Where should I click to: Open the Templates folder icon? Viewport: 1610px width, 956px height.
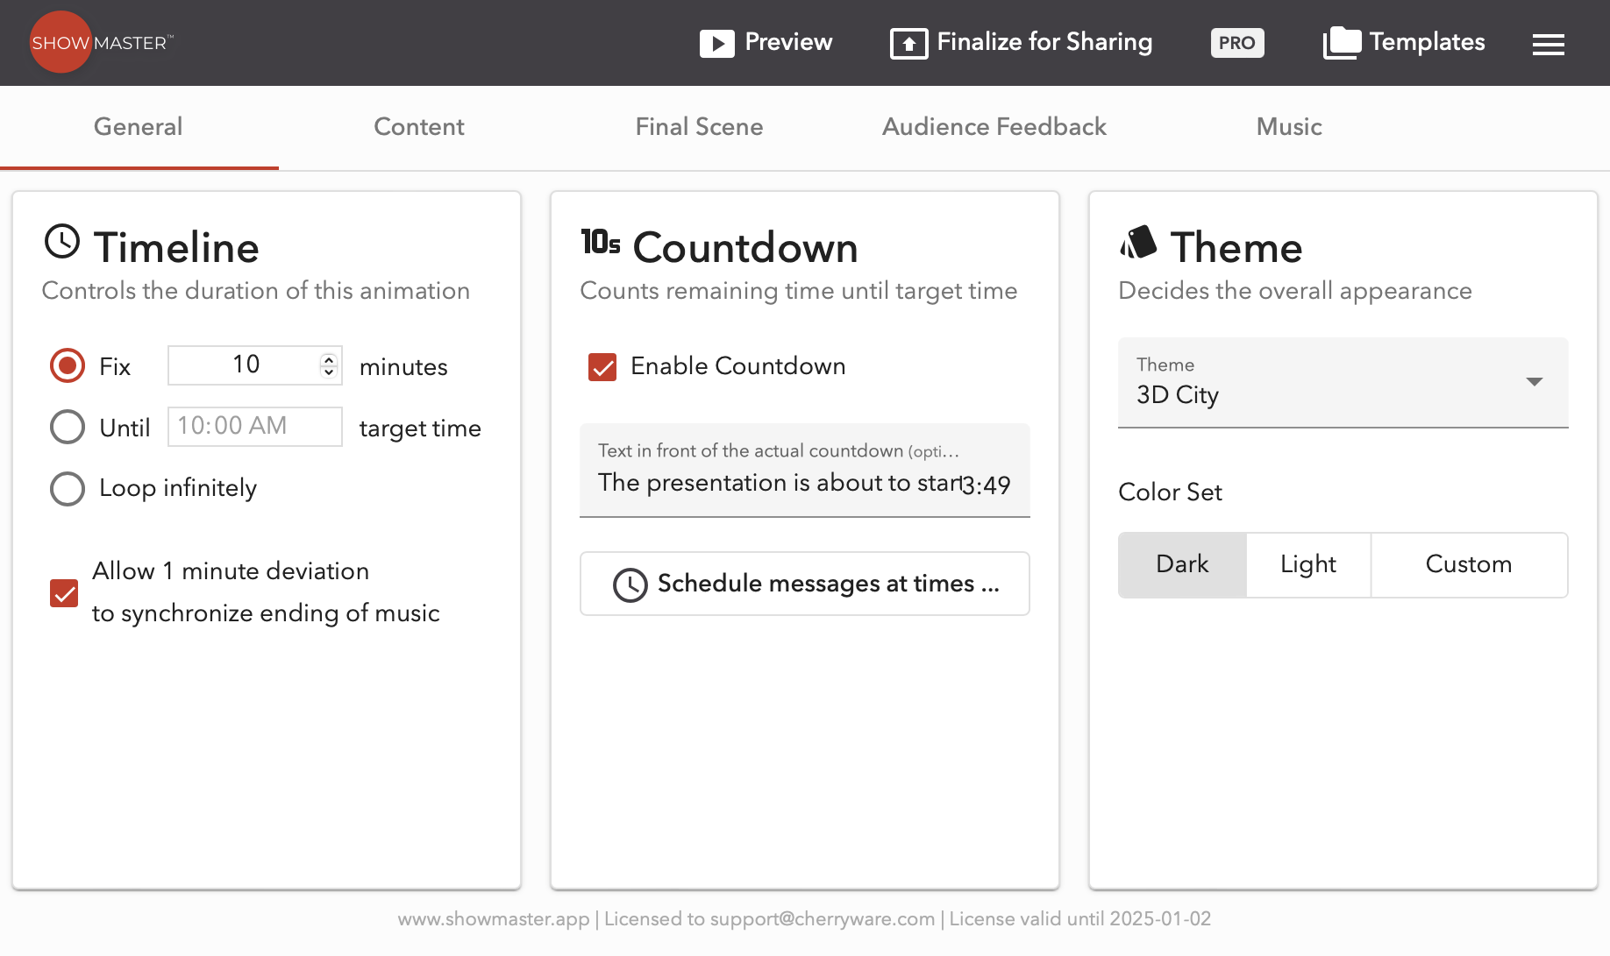click(x=1342, y=42)
